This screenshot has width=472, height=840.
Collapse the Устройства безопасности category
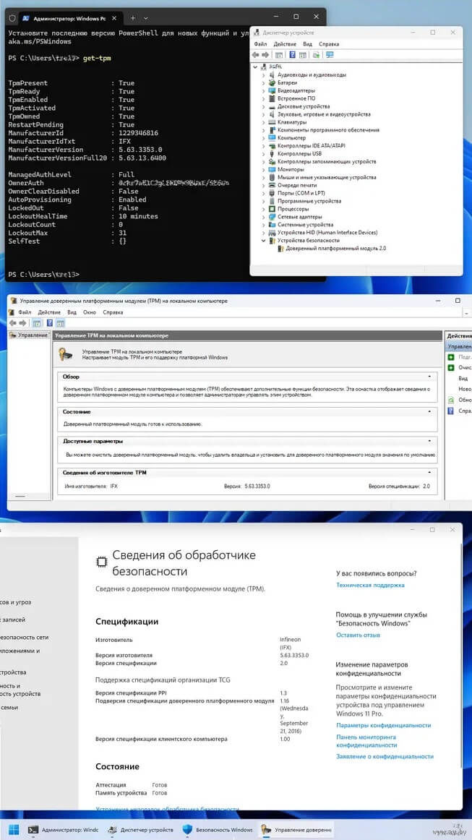tap(263, 241)
